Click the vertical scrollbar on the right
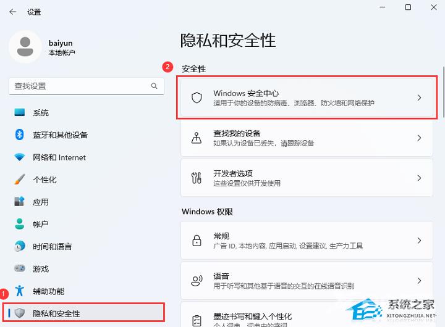The image size is (445, 327). pyautogui.click(x=443, y=92)
